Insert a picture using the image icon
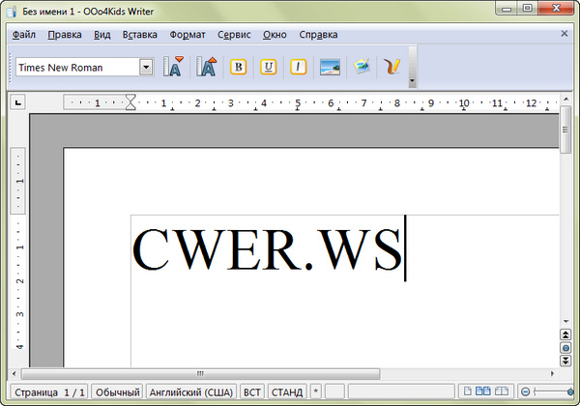Image resolution: width=580 pixels, height=406 pixels. pyautogui.click(x=330, y=67)
